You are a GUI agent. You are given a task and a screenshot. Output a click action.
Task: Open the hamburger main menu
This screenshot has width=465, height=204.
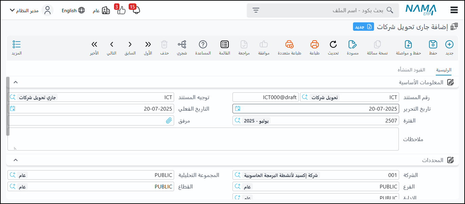click(454, 10)
